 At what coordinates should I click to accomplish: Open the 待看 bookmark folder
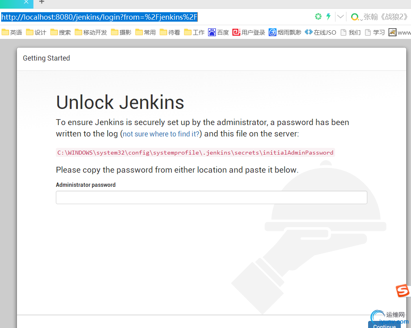pos(170,32)
